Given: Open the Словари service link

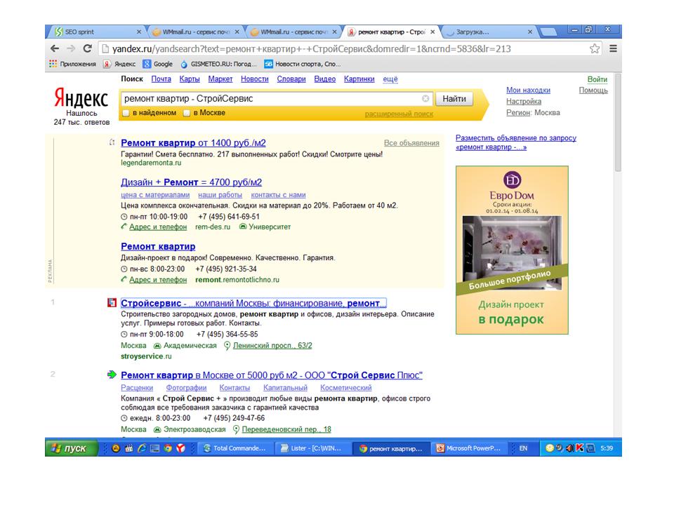Looking at the screenshot, I should click(291, 79).
